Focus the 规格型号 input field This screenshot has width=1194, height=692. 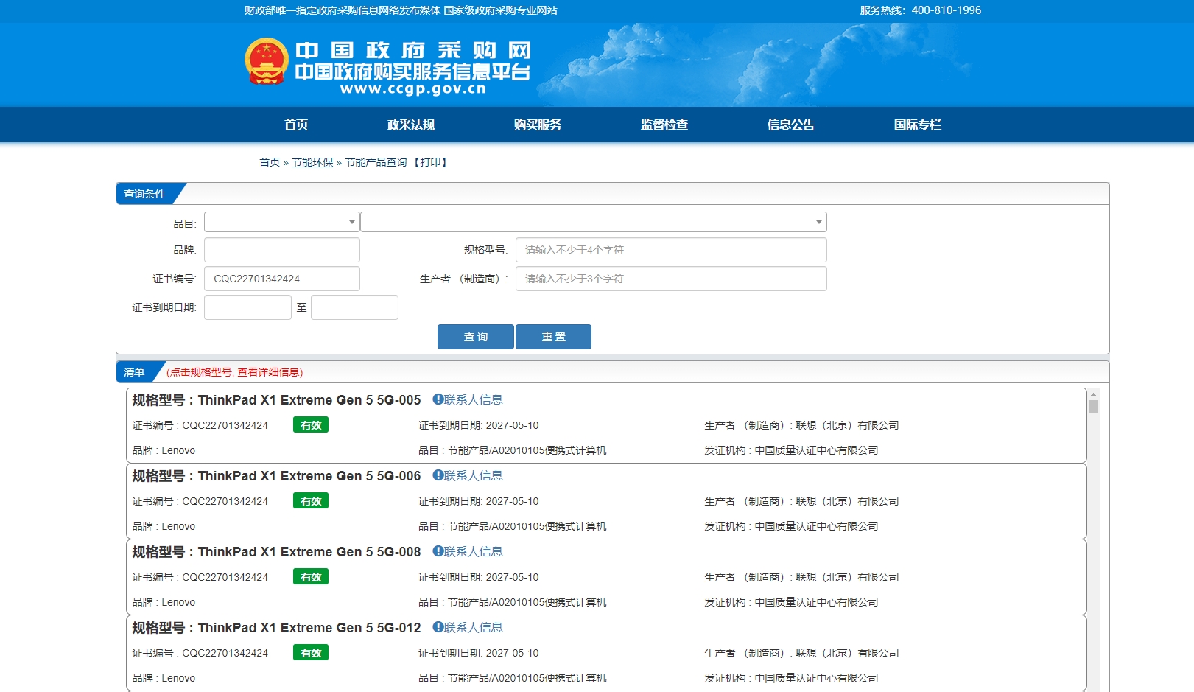(671, 250)
